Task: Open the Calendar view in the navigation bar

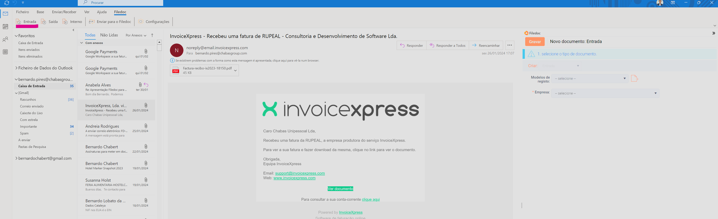Action: (5, 27)
